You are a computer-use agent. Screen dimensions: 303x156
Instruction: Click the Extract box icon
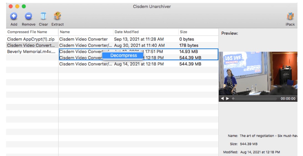point(57,16)
